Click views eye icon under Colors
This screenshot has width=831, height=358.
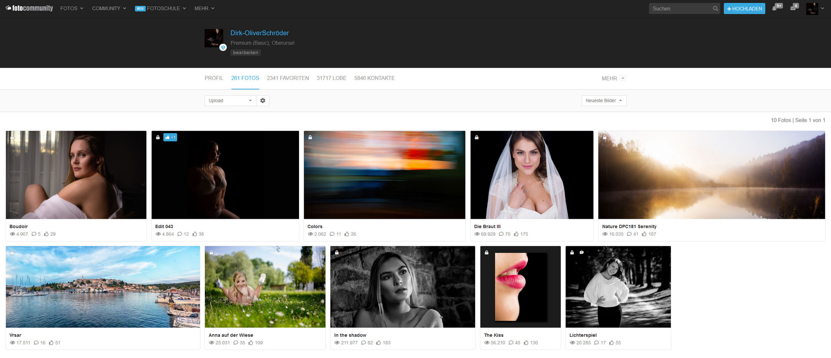pyautogui.click(x=310, y=234)
